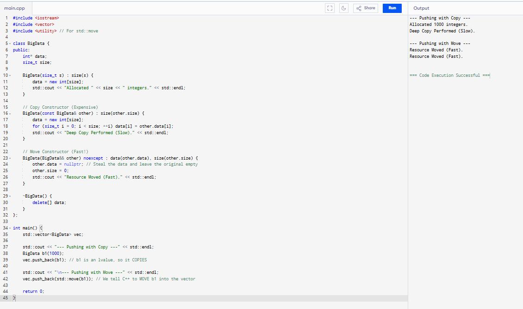Viewport: 523px width, 309px height.
Task: Click 'other.data = nullptr;' statement
Action: tap(58, 164)
